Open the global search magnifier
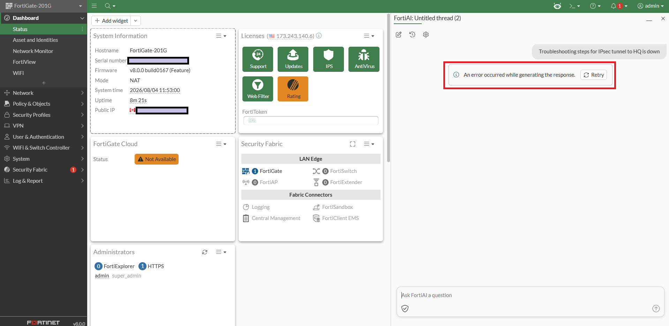 point(110,6)
